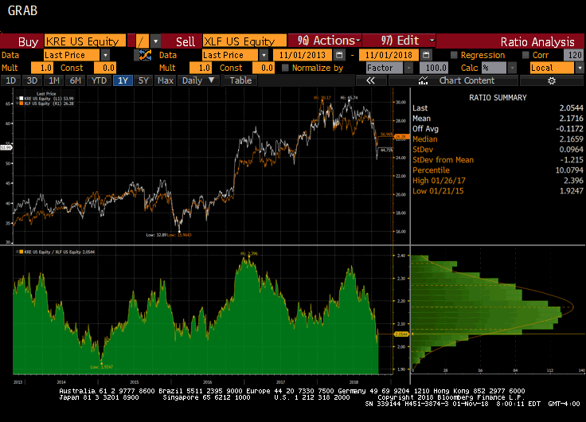Click the Off Avg row
The height and width of the screenshot is (422, 586).
tap(498, 128)
